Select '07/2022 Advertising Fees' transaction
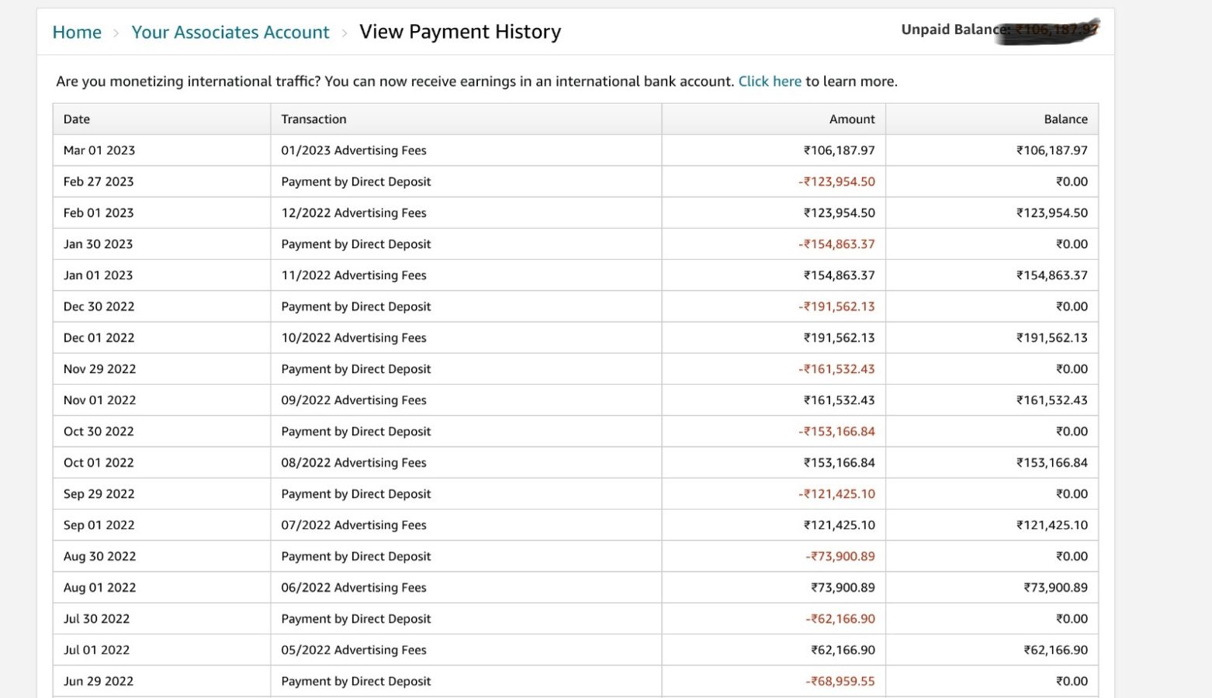The width and height of the screenshot is (1212, 698). (354, 525)
